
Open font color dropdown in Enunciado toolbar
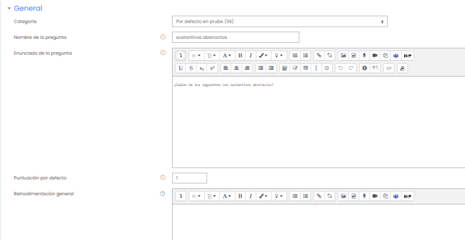point(226,56)
